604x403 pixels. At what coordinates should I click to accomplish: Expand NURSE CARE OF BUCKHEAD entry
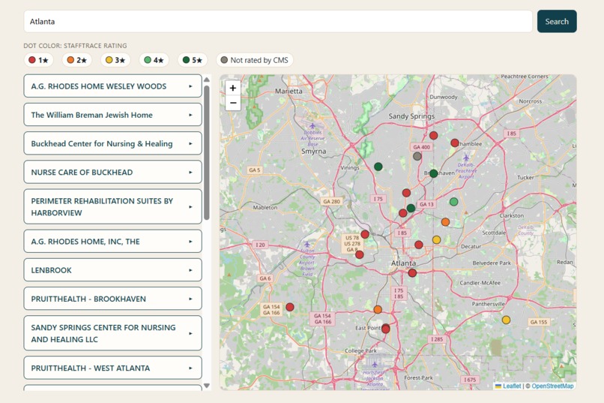pyautogui.click(x=112, y=172)
